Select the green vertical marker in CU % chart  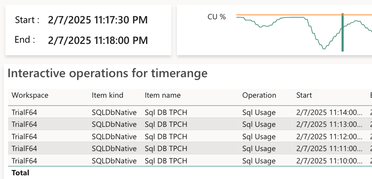coord(342,33)
